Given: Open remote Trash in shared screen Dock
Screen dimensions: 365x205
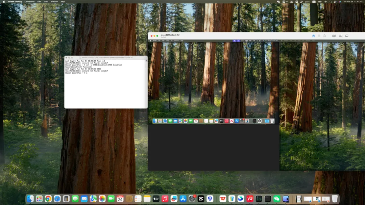Looking at the screenshot, I should tap(272, 121).
